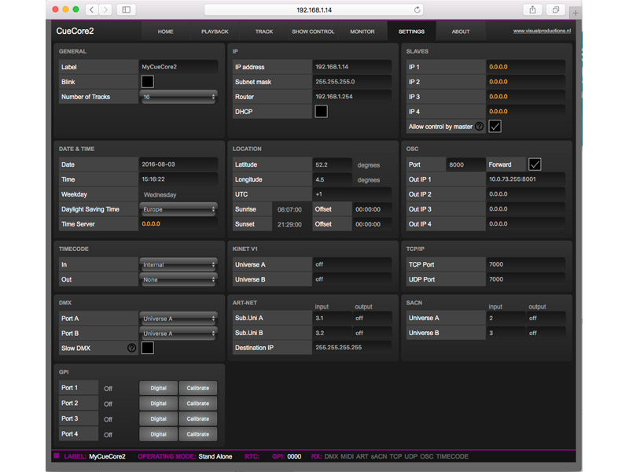Open the Show Control tab
Screen dimensions: 629x472
pos(313,31)
